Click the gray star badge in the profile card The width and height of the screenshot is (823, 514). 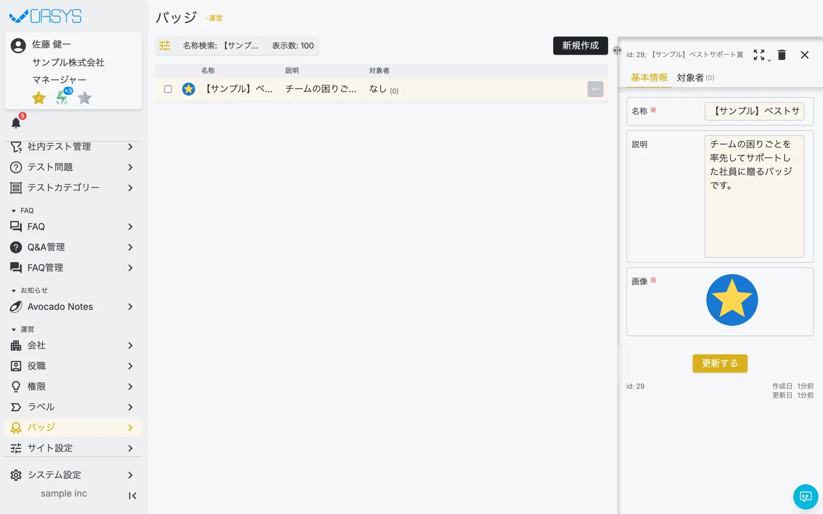point(85,98)
